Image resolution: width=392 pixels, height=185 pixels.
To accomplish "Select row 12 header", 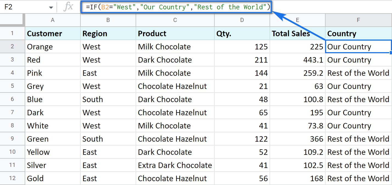I will pos(12,178).
